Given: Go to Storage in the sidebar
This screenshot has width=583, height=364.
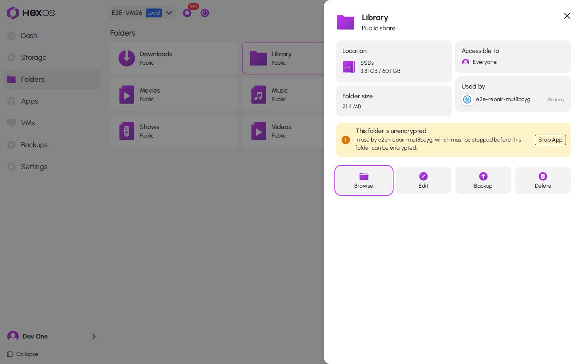Looking at the screenshot, I should [52, 57].
